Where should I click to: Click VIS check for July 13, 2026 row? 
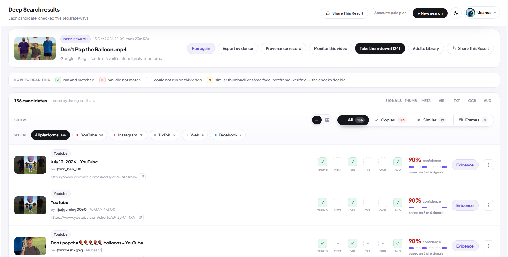point(352,162)
